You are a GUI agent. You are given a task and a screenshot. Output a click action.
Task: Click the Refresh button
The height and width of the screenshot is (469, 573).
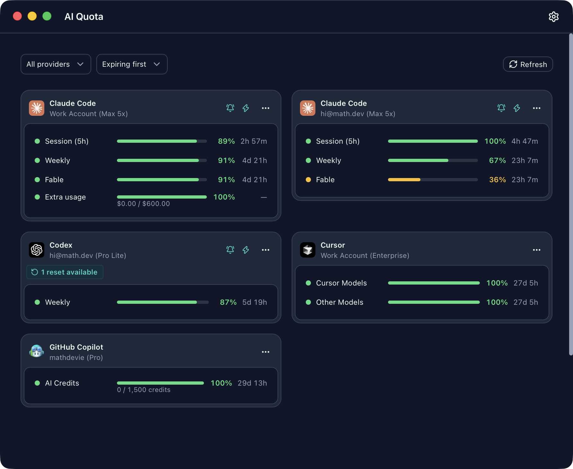528,64
